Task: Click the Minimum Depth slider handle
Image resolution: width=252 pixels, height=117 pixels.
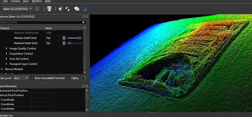Action: [80, 38]
